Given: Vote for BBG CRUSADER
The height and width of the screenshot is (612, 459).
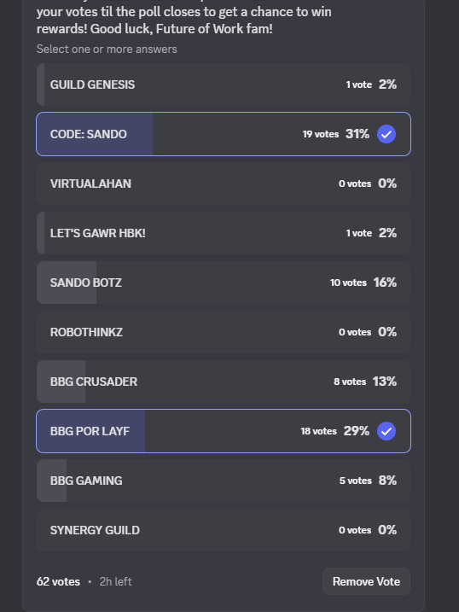Looking at the screenshot, I should tap(224, 382).
